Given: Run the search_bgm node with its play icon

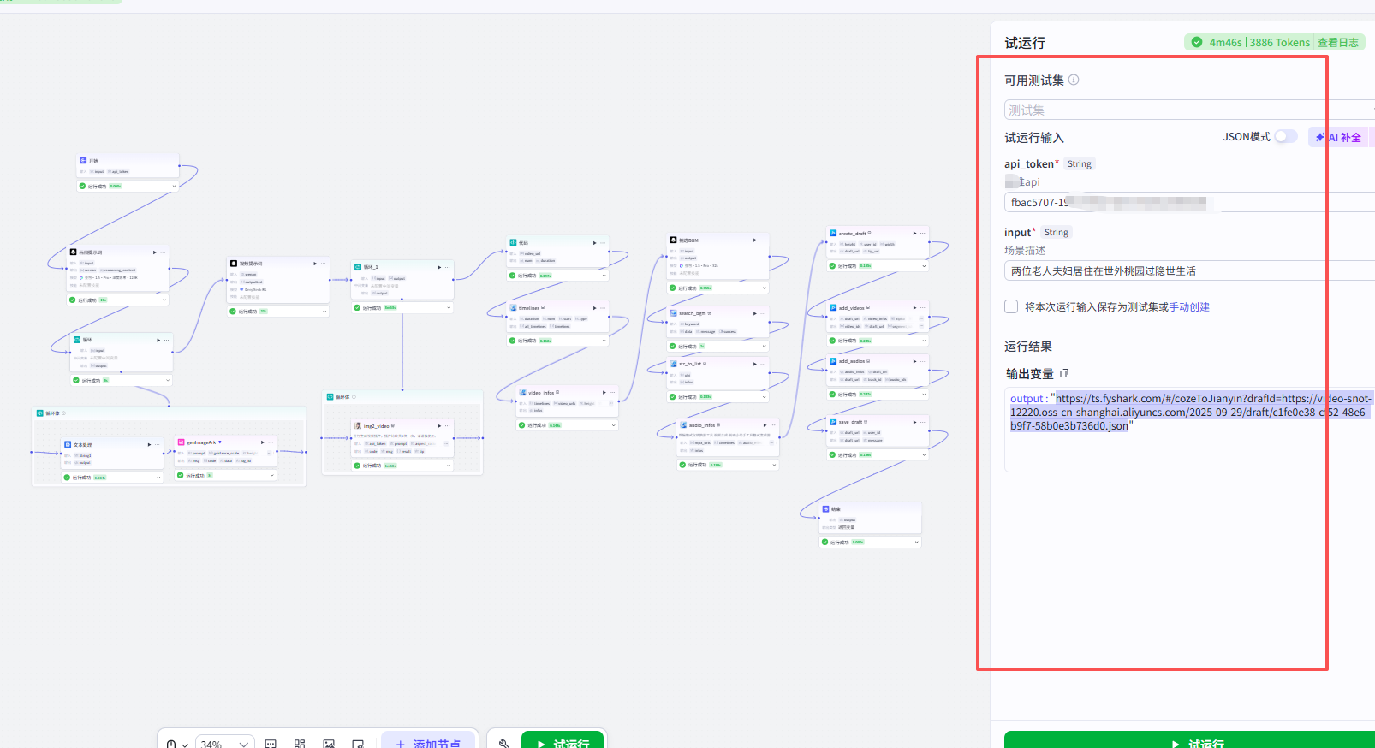Looking at the screenshot, I should [x=754, y=313].
